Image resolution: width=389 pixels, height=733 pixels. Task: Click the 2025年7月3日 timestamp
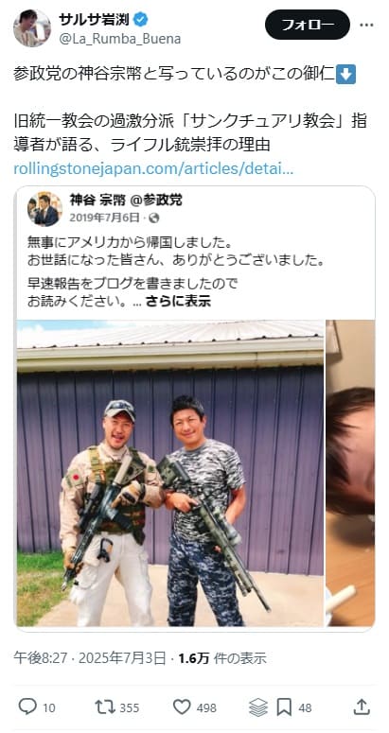point(122,658)
